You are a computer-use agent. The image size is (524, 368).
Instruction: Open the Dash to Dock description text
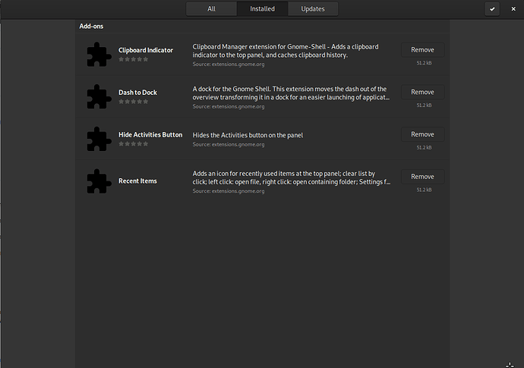coord(291,93)
